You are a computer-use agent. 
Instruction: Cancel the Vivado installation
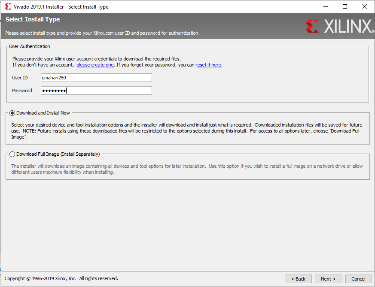point(358,279)
